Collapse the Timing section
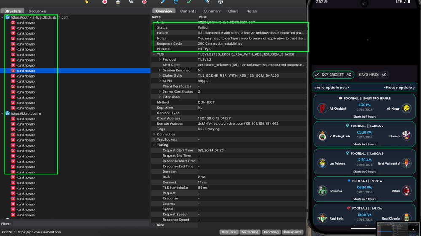The image size is (421, 236). [x=154, y=145]
